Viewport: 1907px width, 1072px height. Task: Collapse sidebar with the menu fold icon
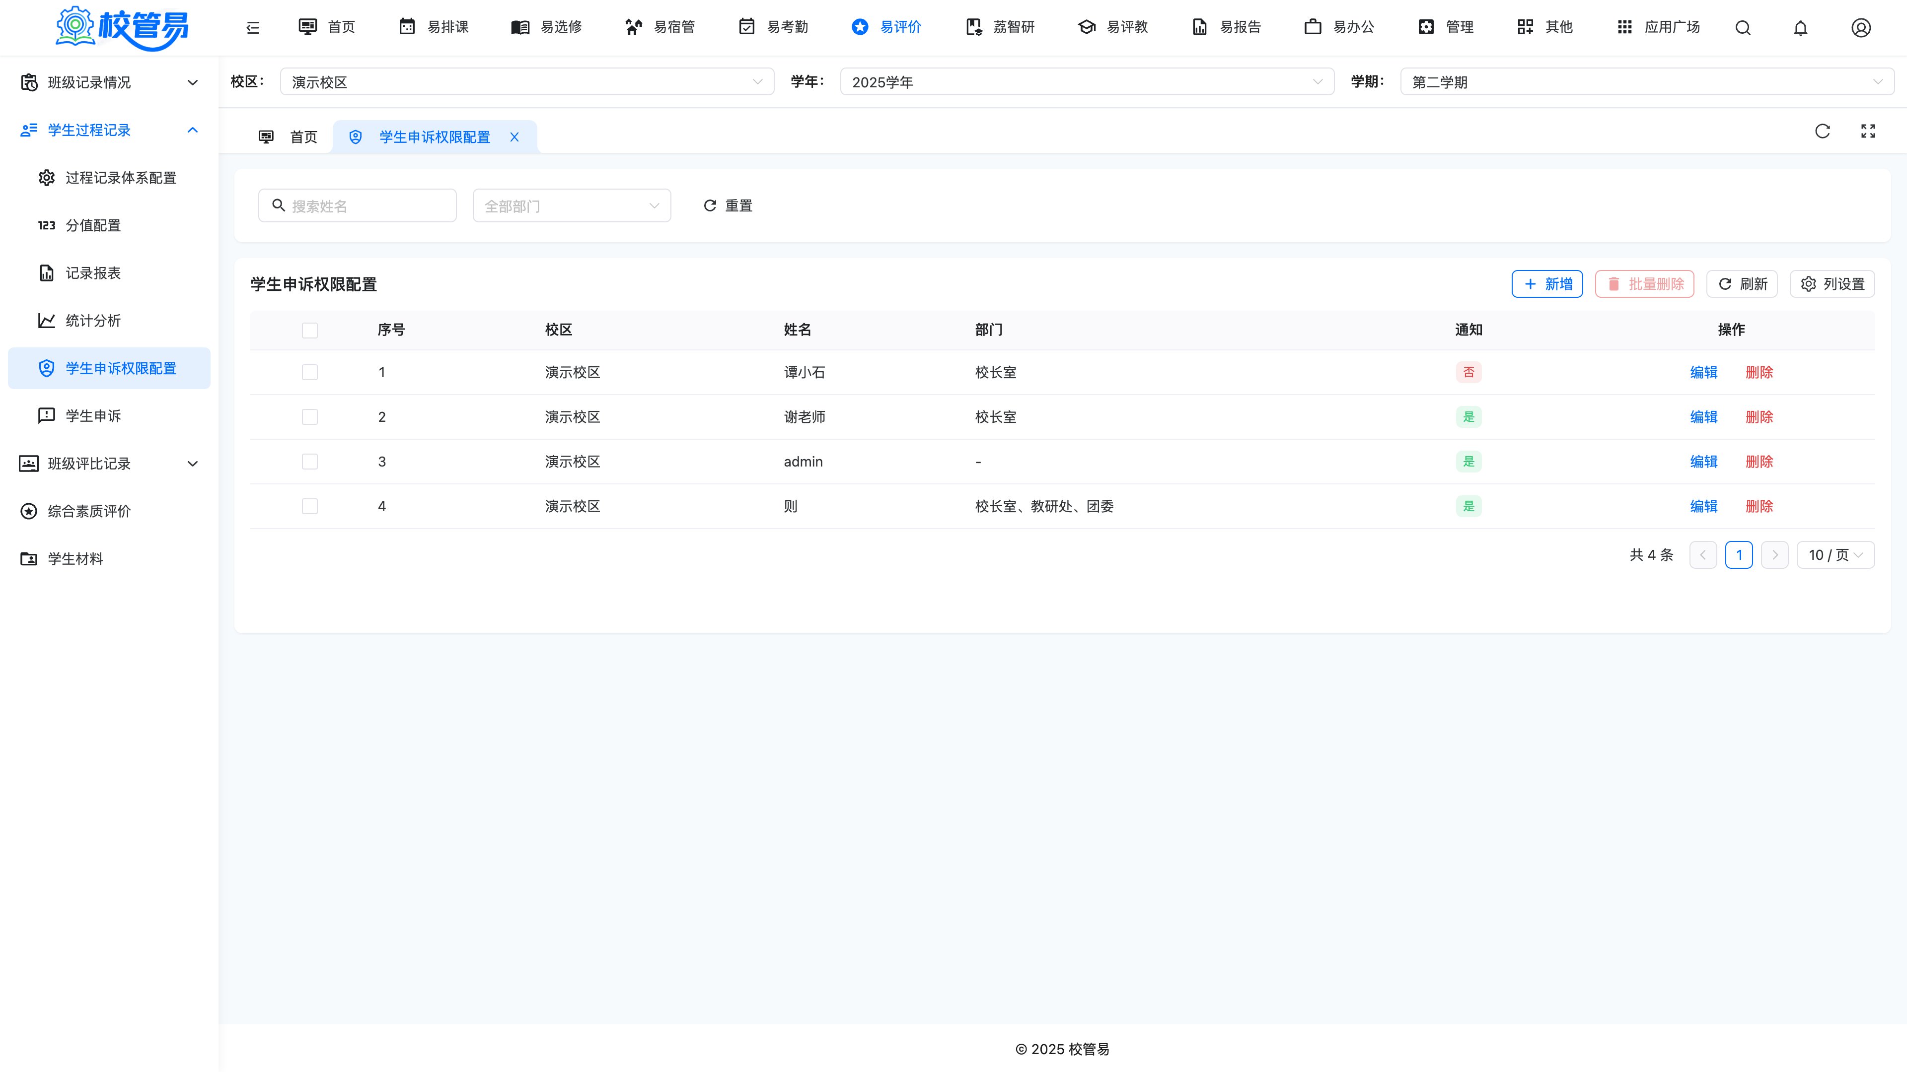(x=253, y=28)
